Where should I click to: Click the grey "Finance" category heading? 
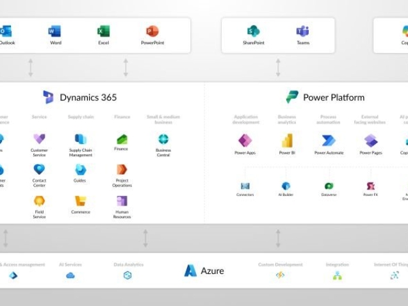pyautogui.click(x=122, y=117)
